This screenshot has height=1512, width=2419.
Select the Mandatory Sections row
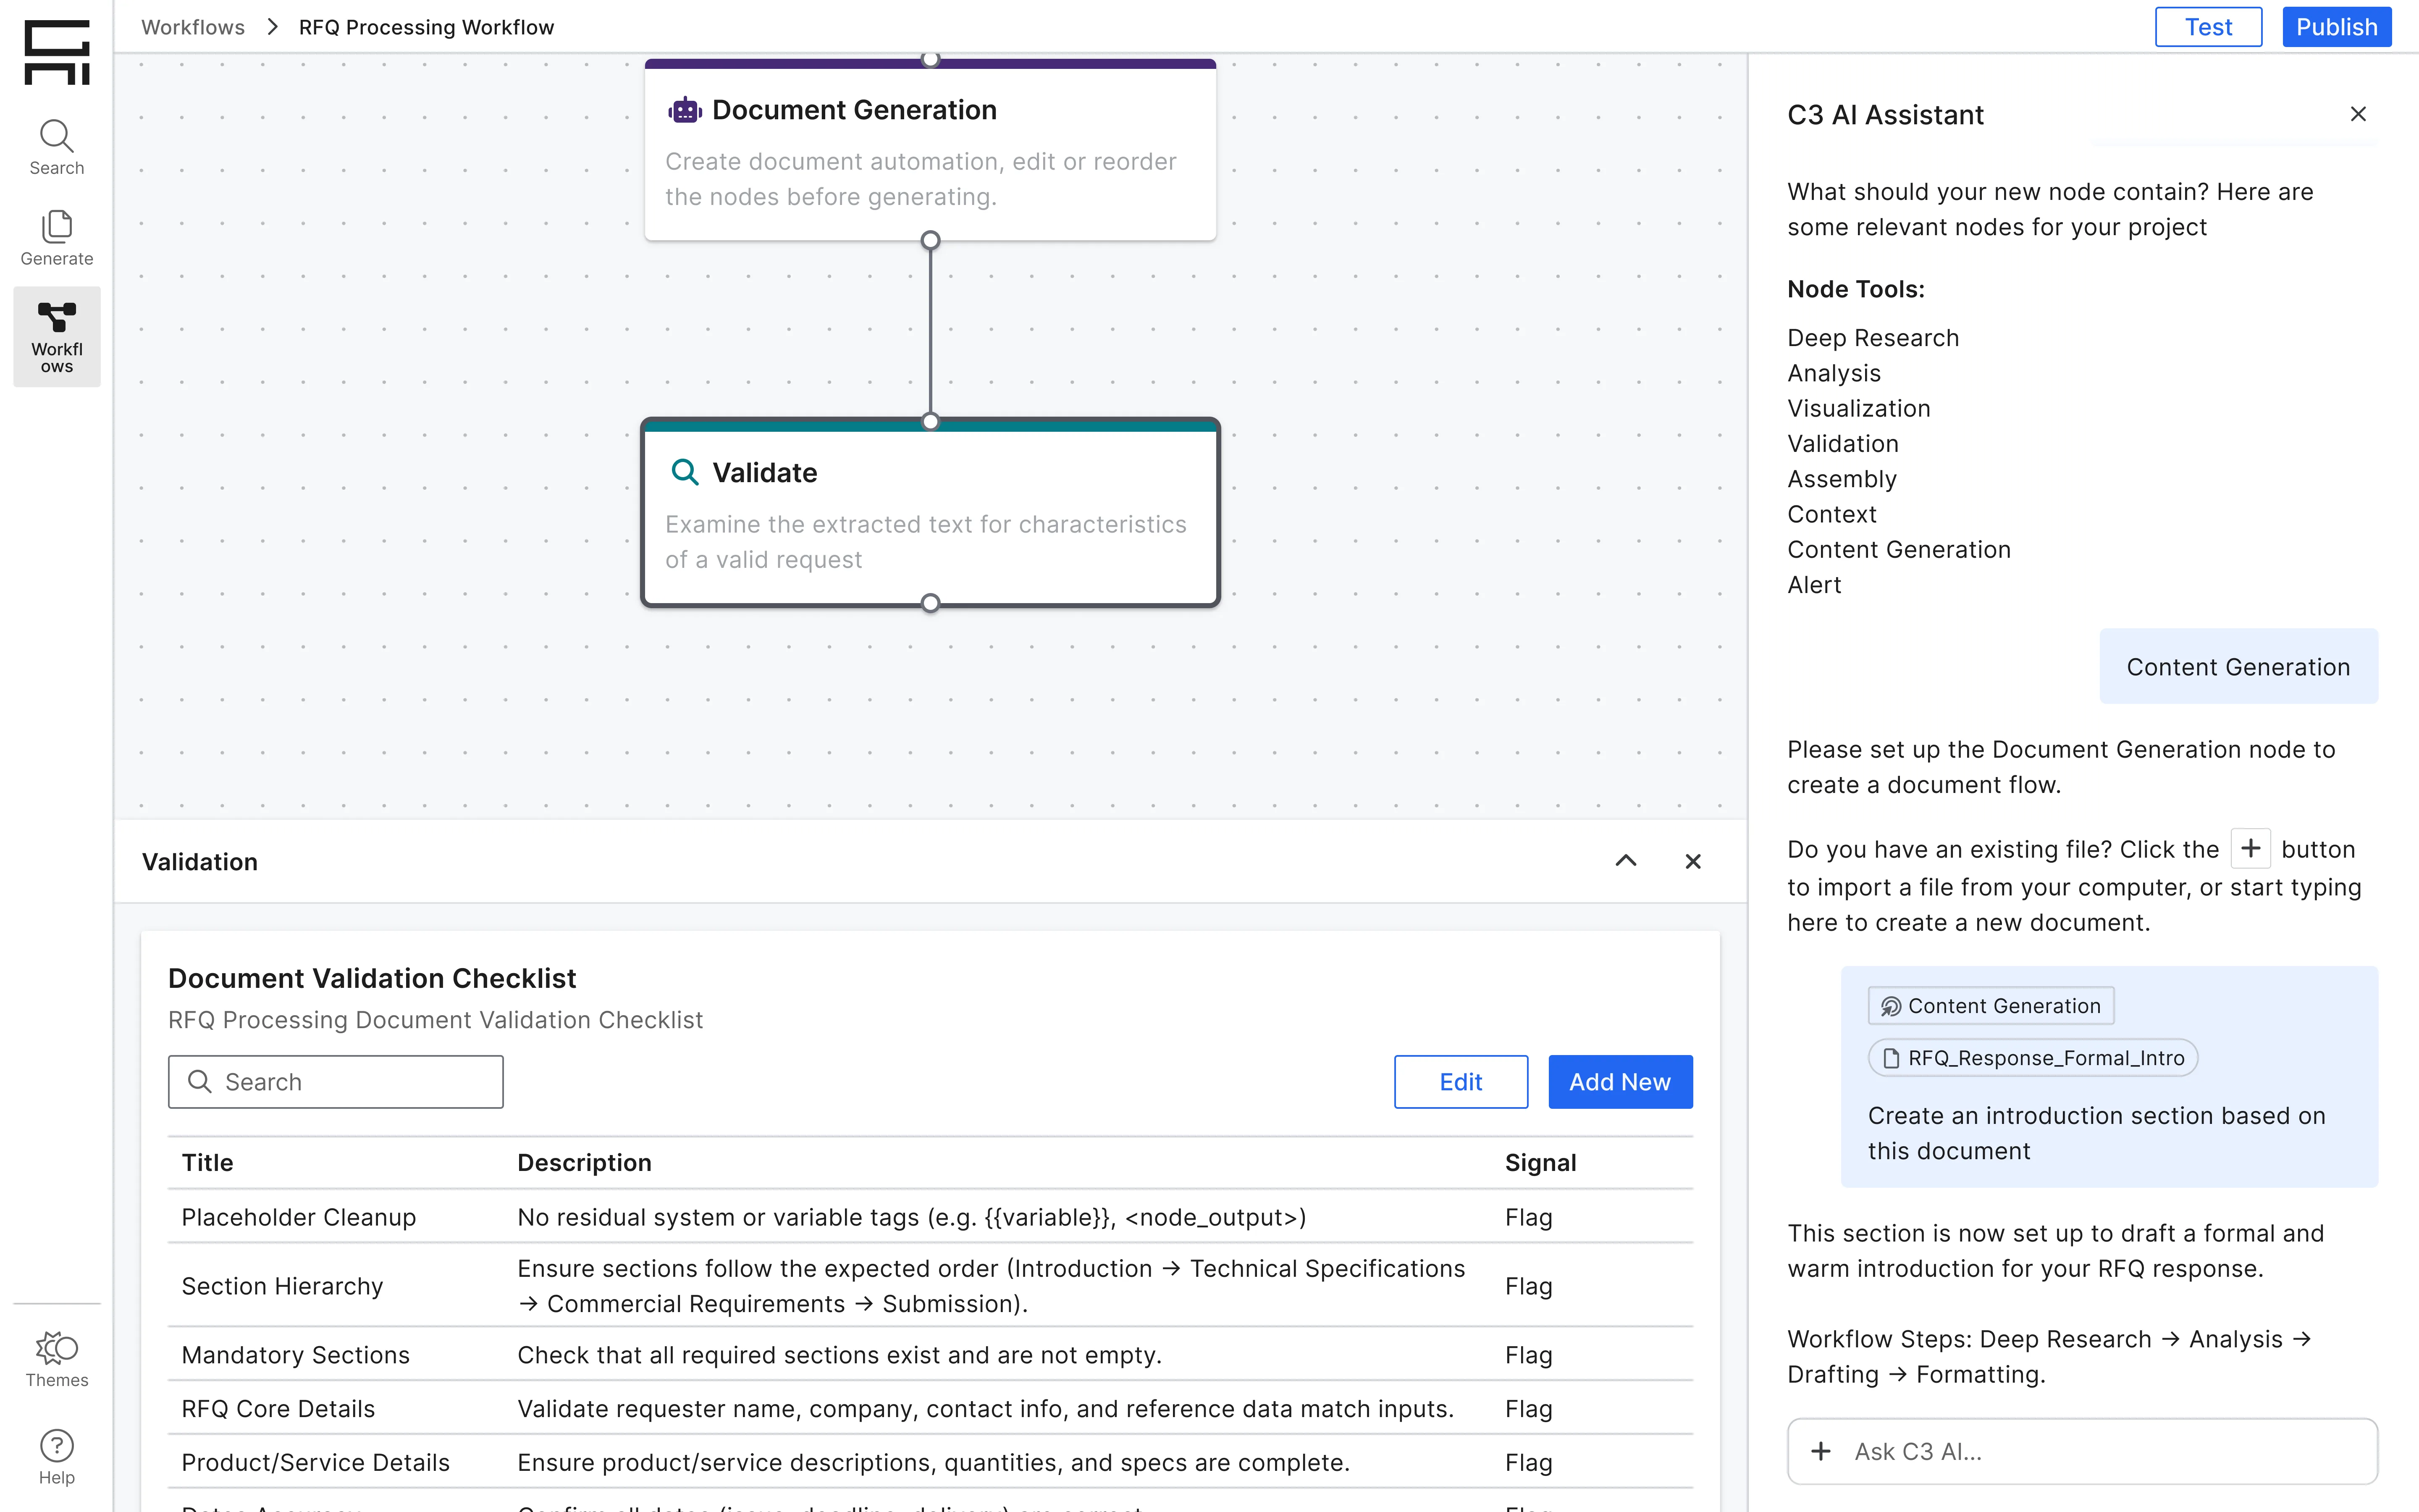pyautogui.click(x=930, y=1354)
